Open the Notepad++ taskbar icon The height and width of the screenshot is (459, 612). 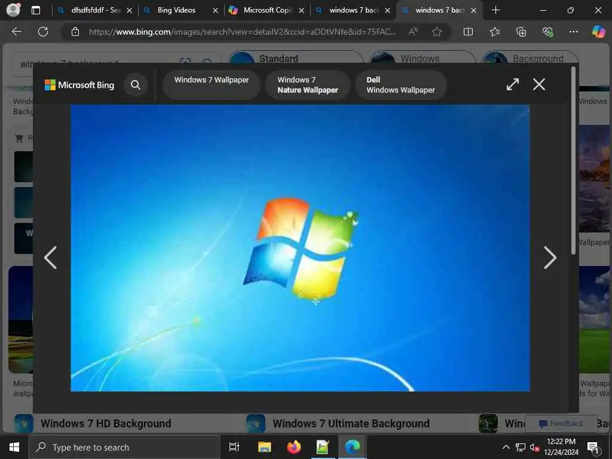(x=323, y=447)
